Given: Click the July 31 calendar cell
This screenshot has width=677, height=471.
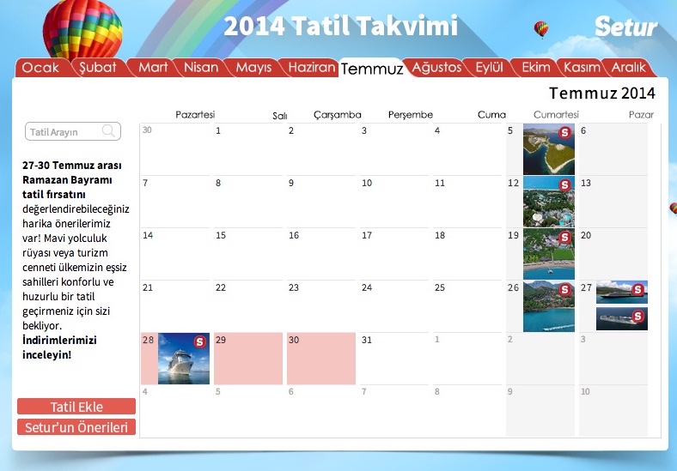Looking at the screenshot, I should (x=394, y=359).
